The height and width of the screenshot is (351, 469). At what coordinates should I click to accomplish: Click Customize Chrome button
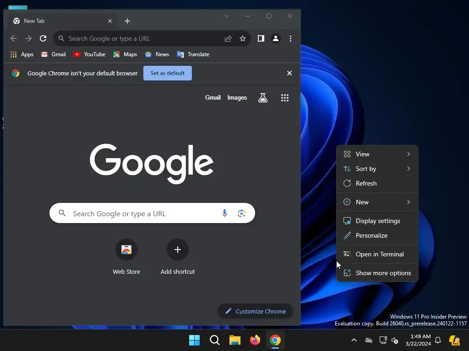(x=255, y=311)
